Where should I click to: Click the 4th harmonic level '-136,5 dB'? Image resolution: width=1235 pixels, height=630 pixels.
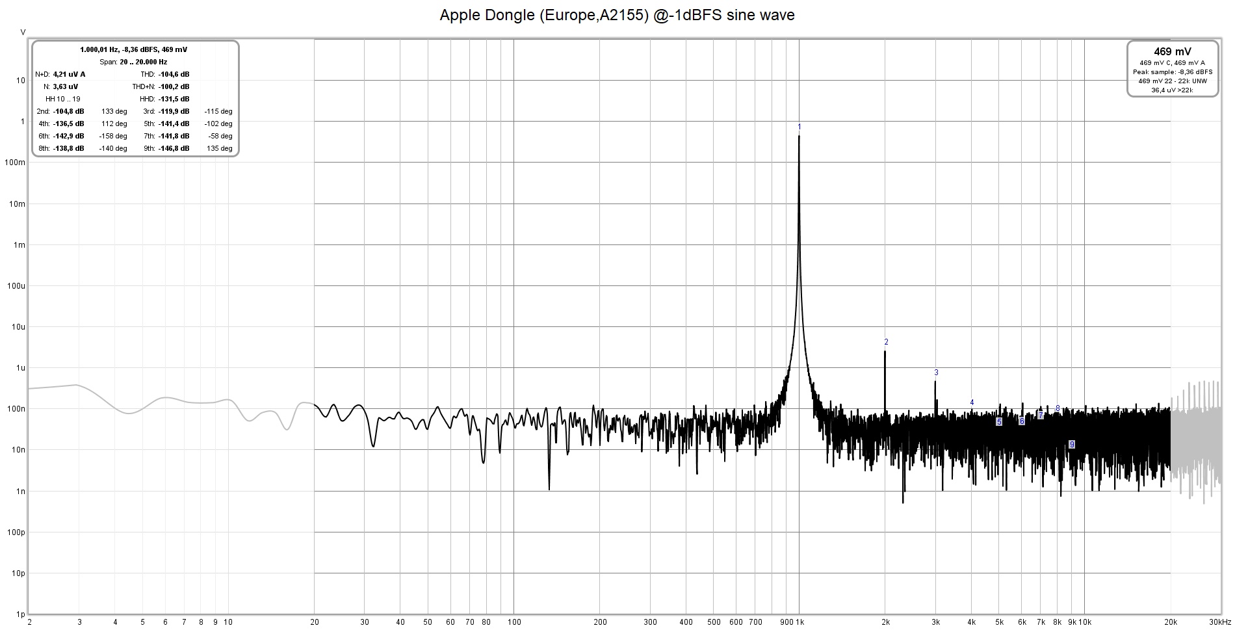(x=68, y=124)
